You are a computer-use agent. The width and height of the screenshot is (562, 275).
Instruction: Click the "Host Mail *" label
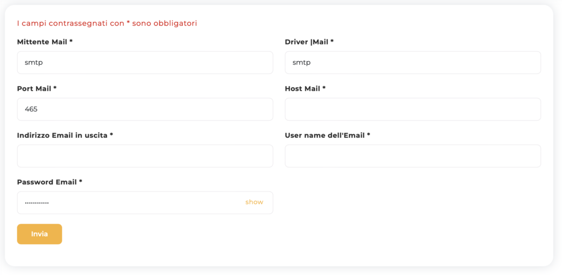pyautogui.click(x=305, y=88)
